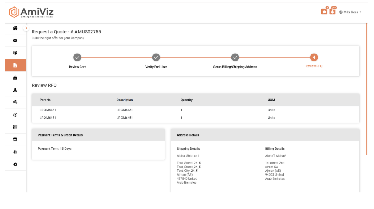This screenshot has height=209, width=374.
Task: Click the AlphaT AlphaV billing name
Action: click(275, 156)
